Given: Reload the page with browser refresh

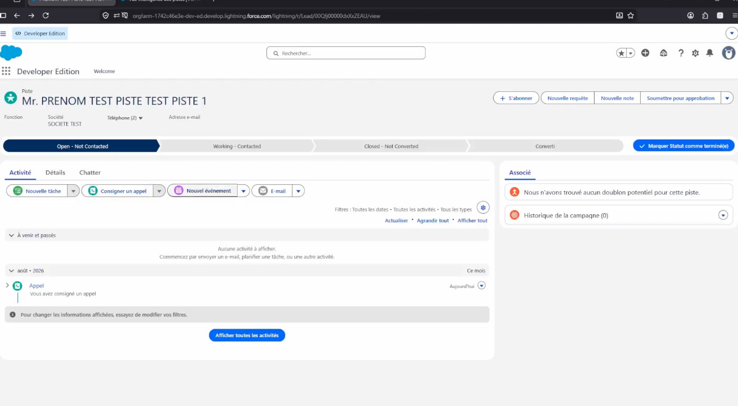Looking at the screenshot, I should click(46, 16).
